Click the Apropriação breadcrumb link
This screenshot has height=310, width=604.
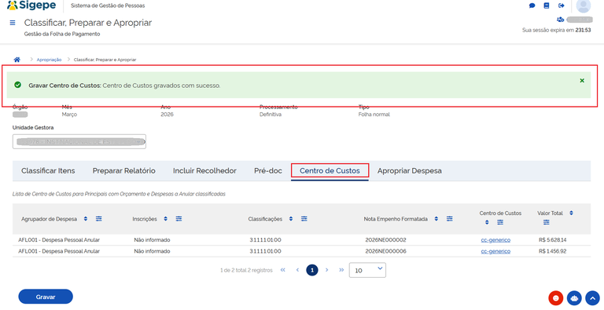coord(49,60)
